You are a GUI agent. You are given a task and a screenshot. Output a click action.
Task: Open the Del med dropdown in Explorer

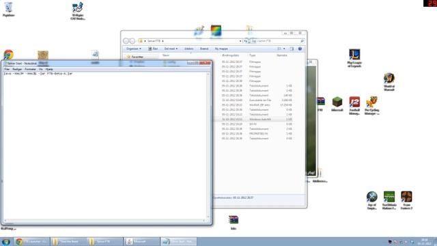pos(171,49)
